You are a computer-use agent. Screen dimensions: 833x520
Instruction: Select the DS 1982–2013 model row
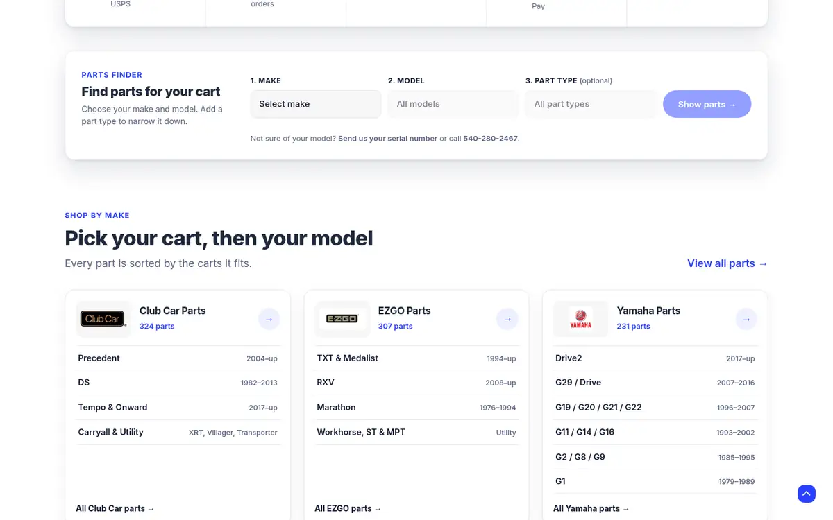coord(178,383)
